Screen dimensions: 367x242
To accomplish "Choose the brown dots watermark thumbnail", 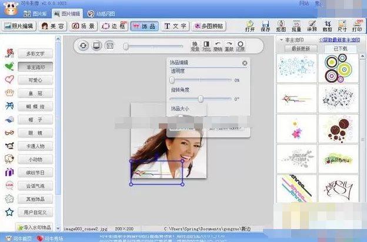I will pyautogui.click(x=338, y=129).
